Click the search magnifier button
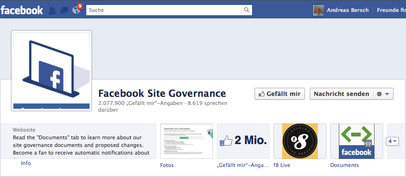Viewport: 406px width, 177px height. 247,10
